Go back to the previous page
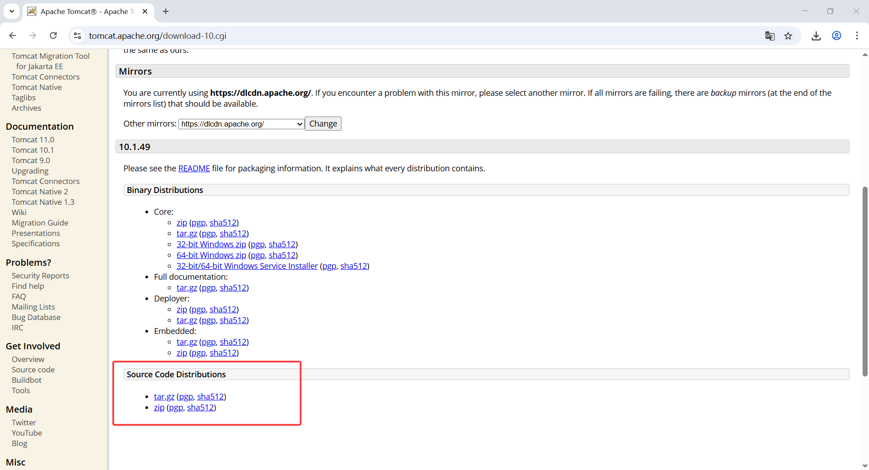This screenshot has width=869, height=470. coord(13,36)
